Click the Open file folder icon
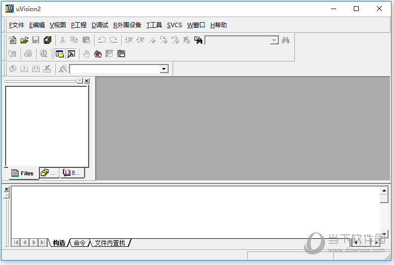Image resolution: width=394 pixels, height=265 pixels. (24, 40)
